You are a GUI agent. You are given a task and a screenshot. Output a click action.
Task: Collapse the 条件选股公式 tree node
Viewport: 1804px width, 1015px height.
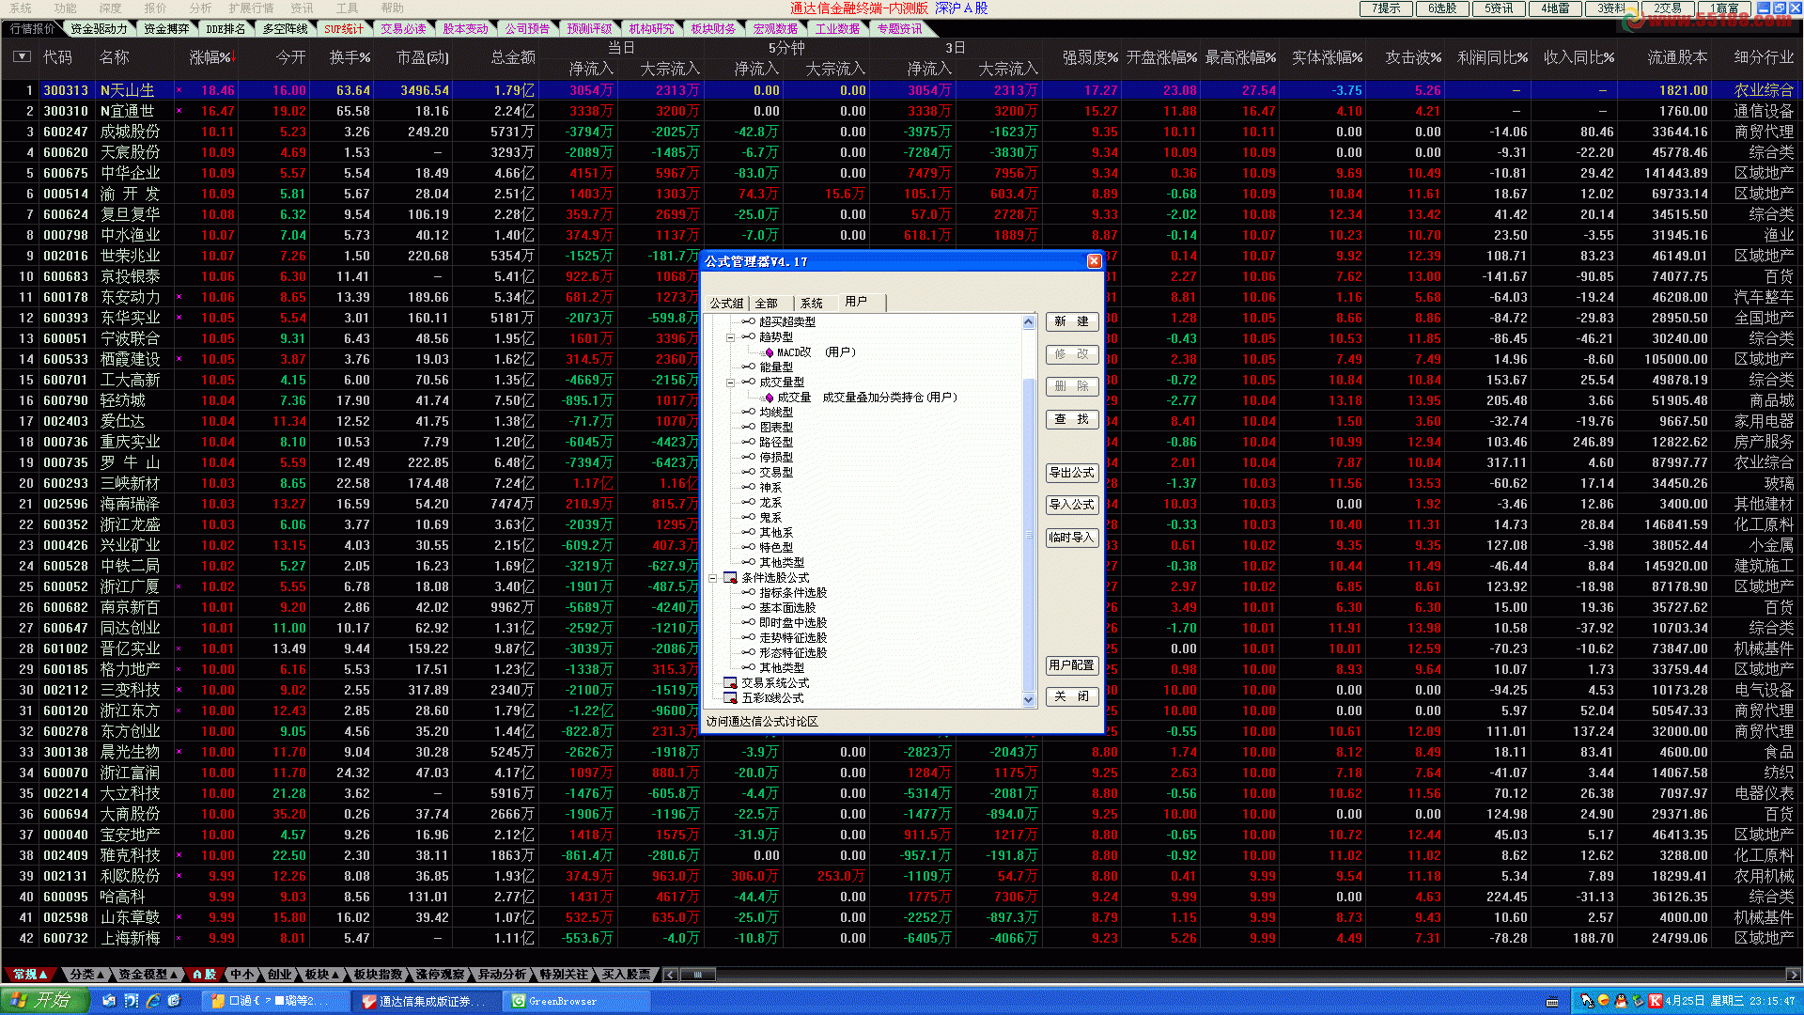click(x=712, y=578)
